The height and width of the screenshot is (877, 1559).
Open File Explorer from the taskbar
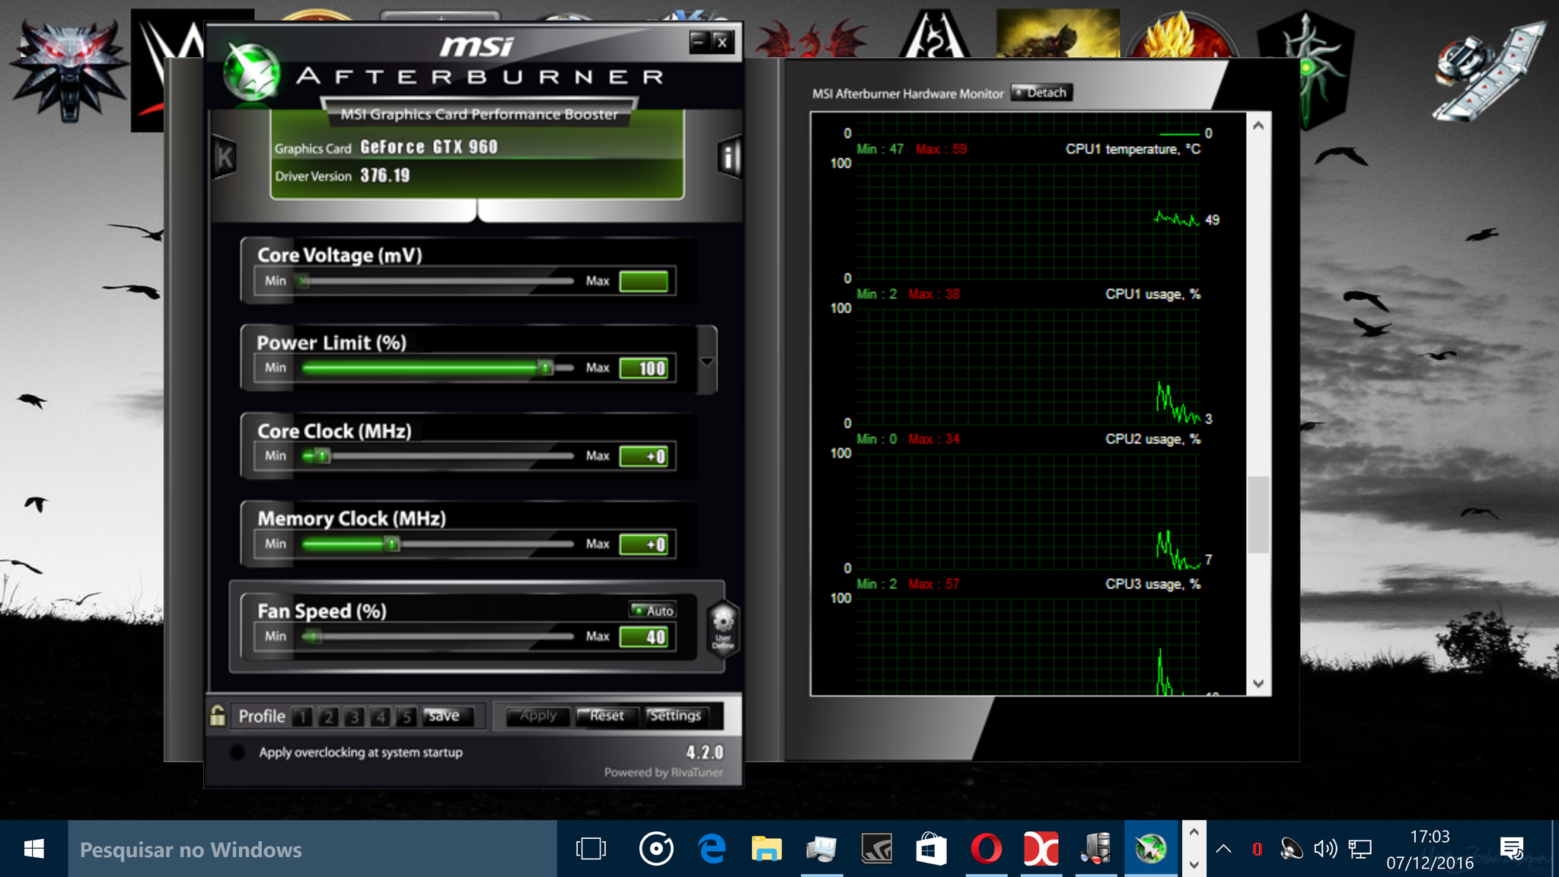coord(767,849)
